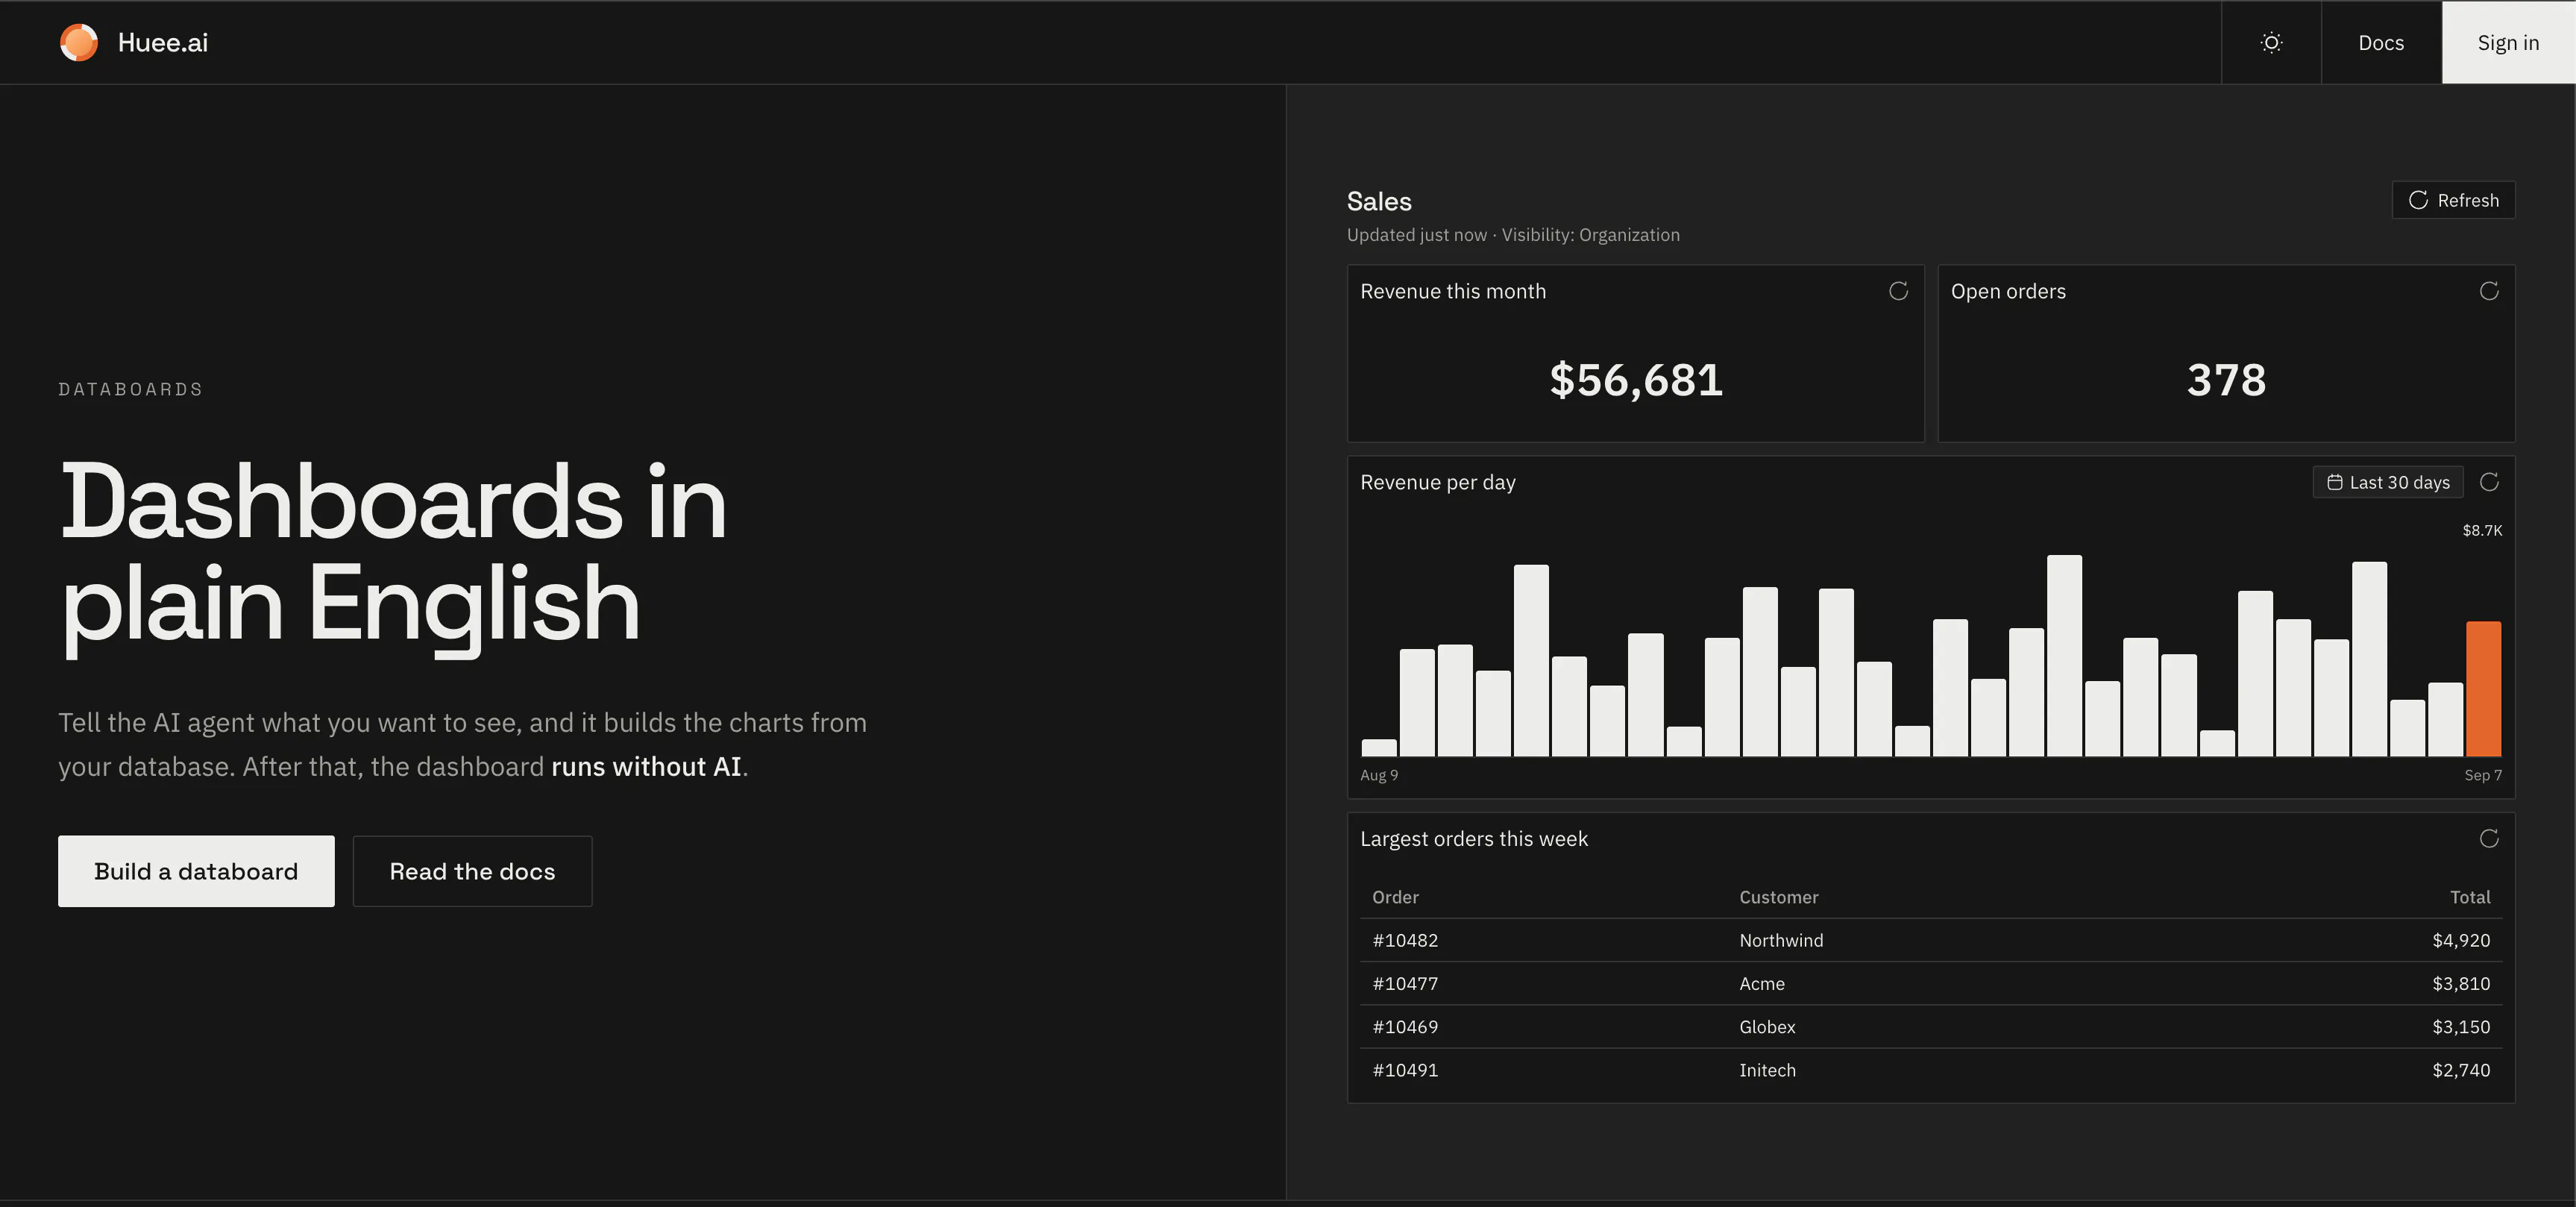The image size is (2576, 1207).
Task: Select the Customer column header
Action: (1778, 897)
